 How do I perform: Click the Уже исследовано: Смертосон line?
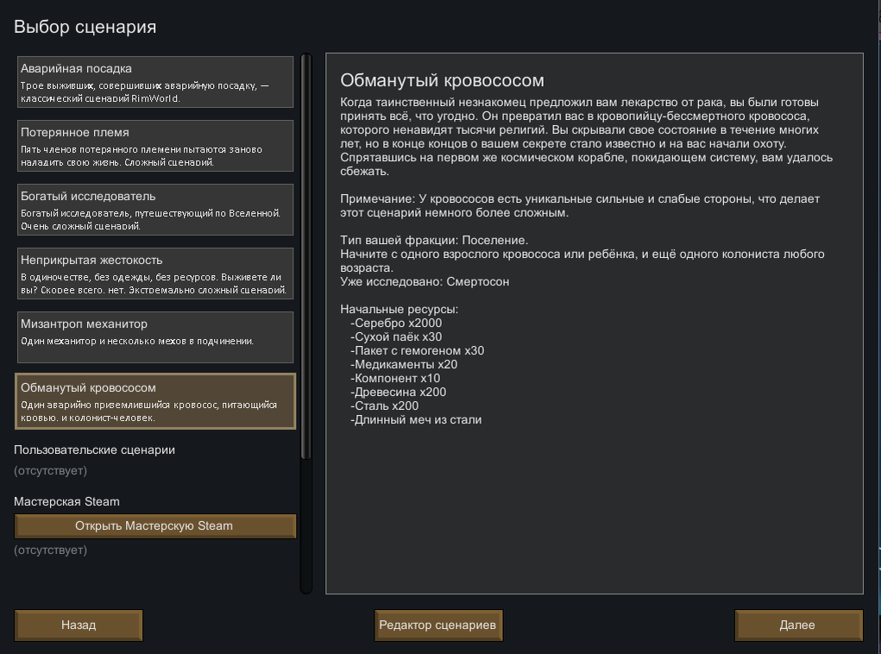point(425,281)
